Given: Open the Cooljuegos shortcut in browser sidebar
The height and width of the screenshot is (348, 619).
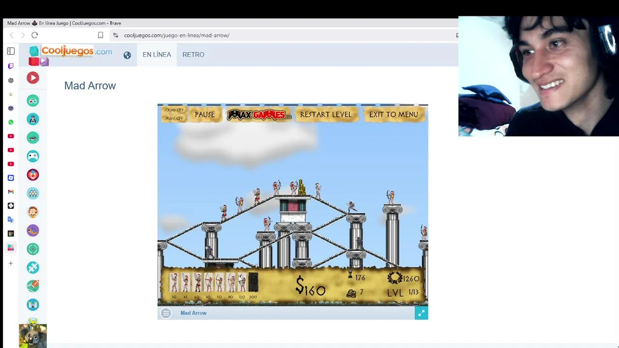Looking at the screenshot, I should [11, 247].
